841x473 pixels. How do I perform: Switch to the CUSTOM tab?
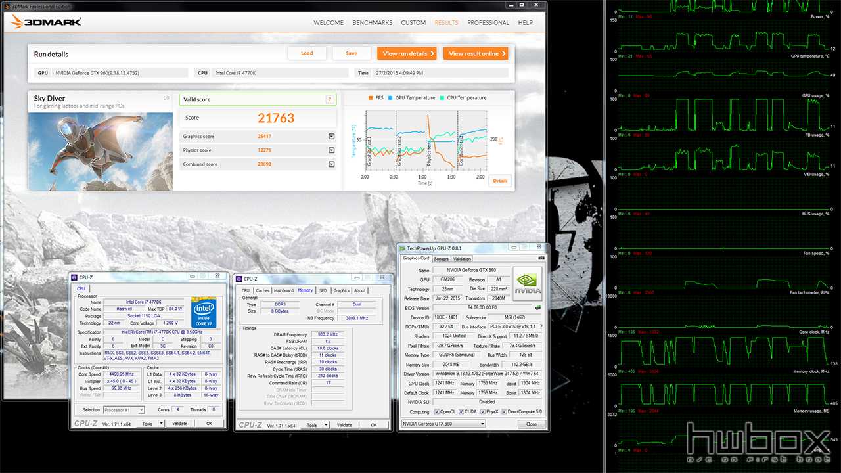[413, 22]
